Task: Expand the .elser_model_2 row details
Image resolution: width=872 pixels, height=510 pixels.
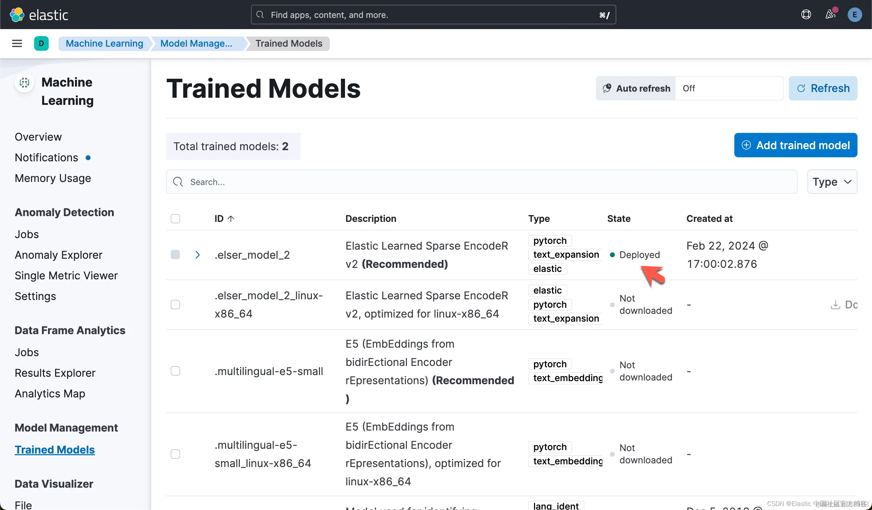Action: 198,255
